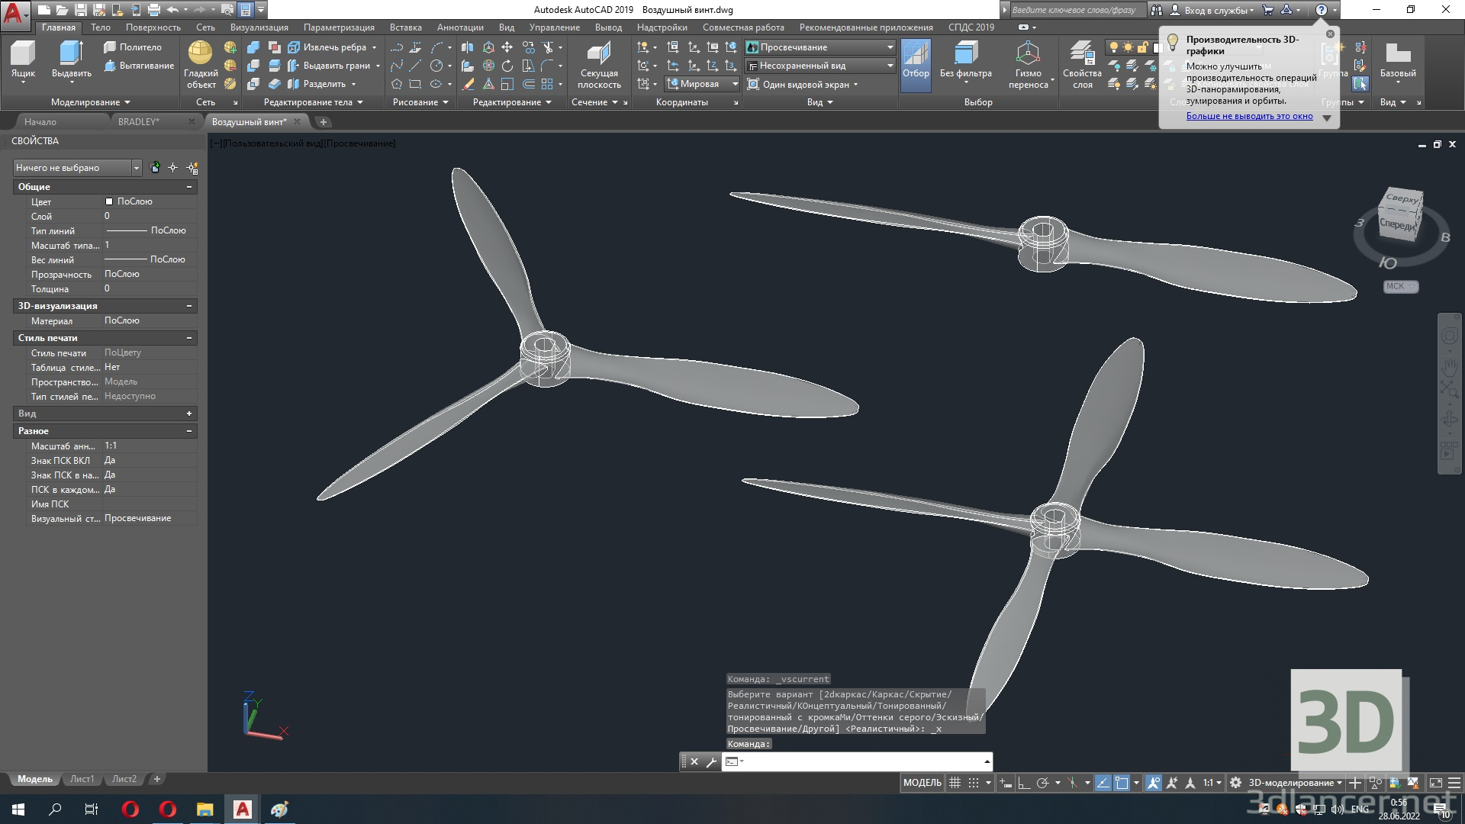Toggle PICKADD mode in Properties panel
The image size is (1465, 824).
pyautogui.click(x=155, y=168)
